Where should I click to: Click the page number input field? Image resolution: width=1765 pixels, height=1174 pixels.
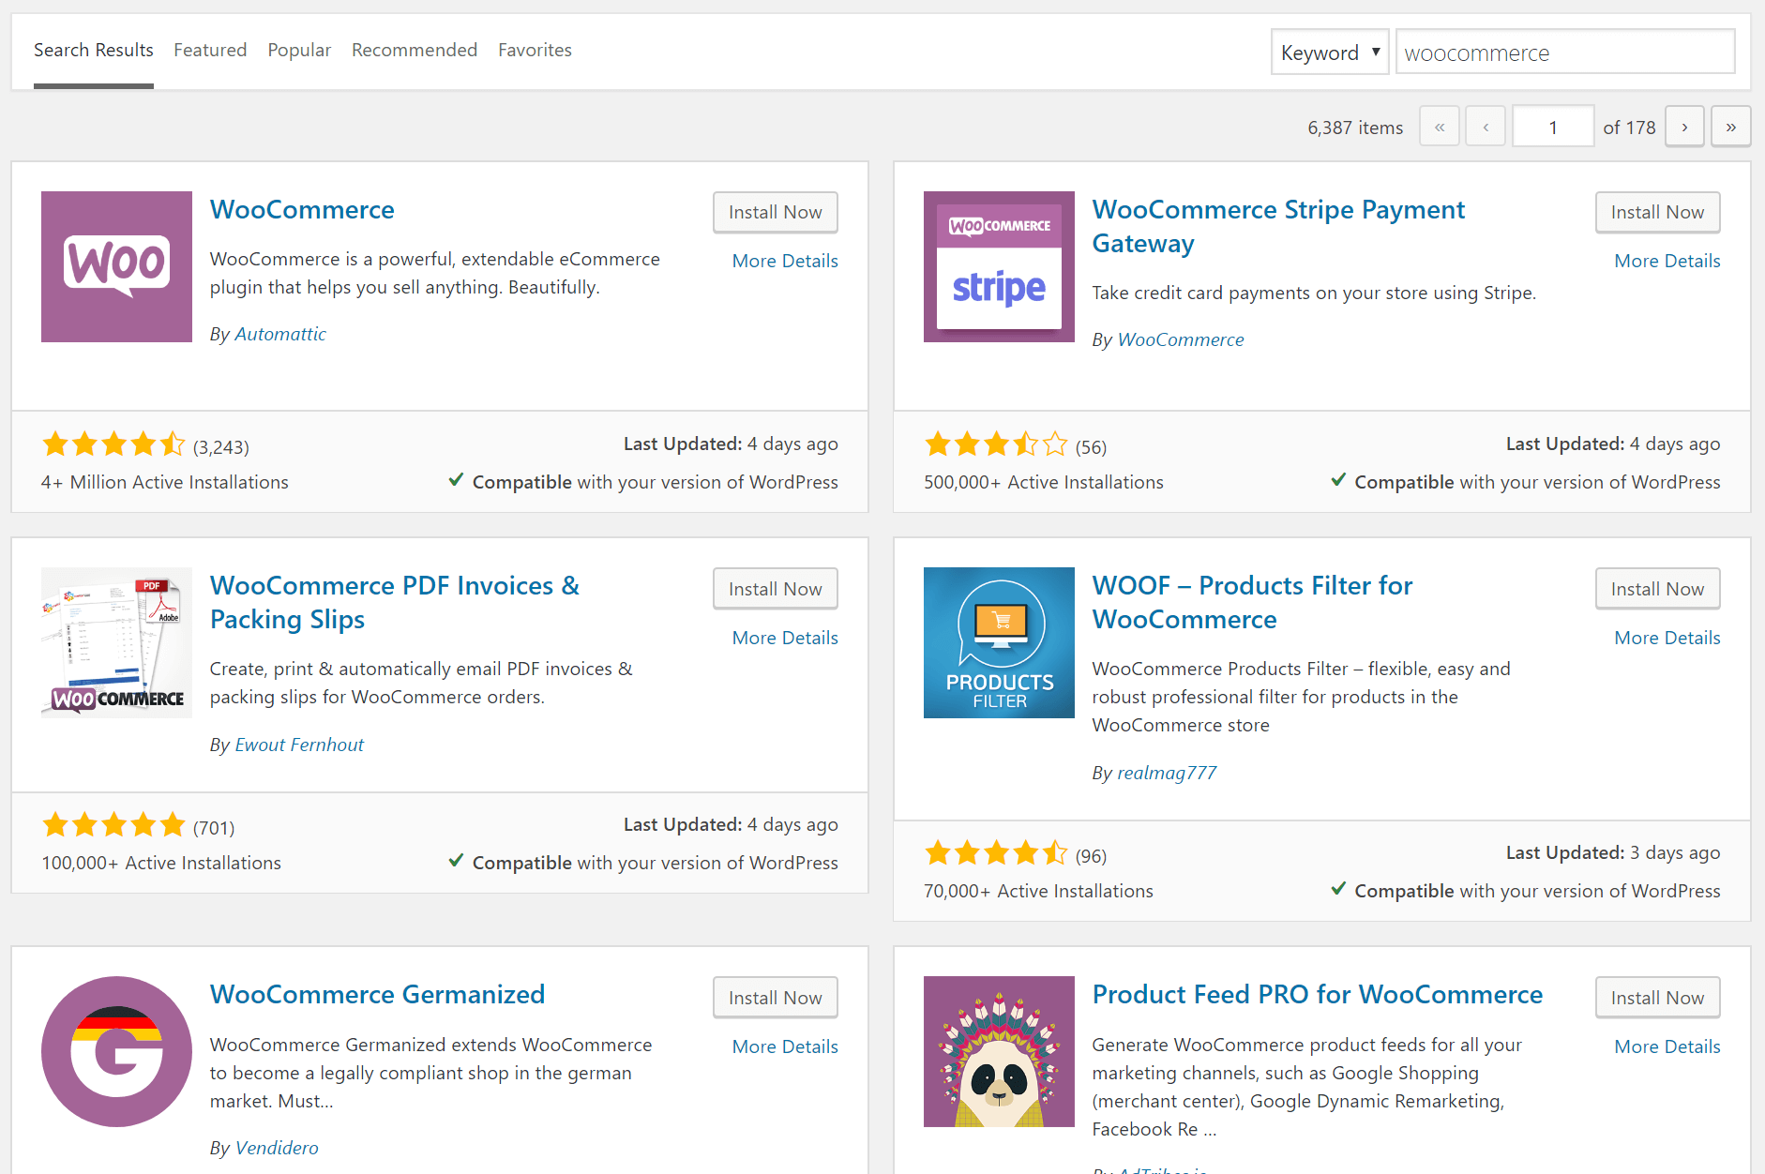[1552, 126]
